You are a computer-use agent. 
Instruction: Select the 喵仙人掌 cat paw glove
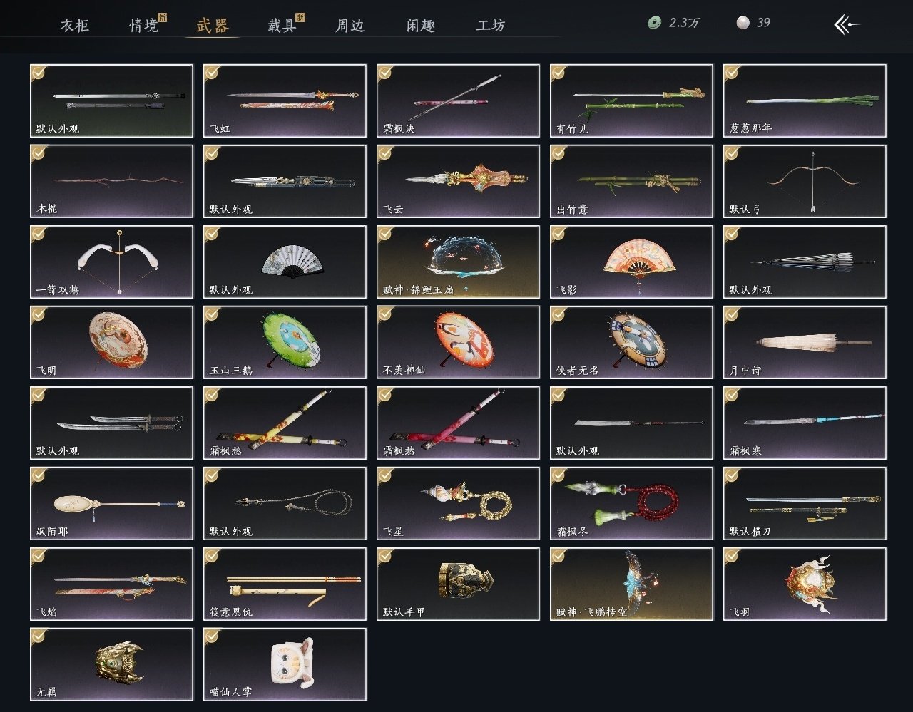[285, 664]
